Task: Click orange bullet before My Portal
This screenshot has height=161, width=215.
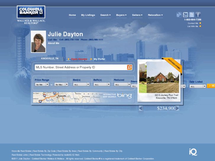Action: pos(91,59)
